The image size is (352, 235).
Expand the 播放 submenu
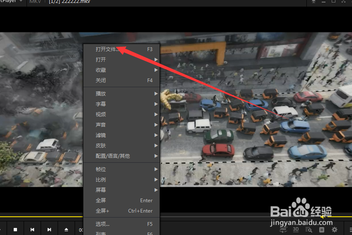pos(121,93)
